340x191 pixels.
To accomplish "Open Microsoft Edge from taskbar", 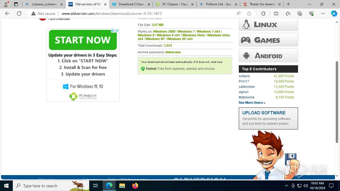I will click(109, 186).
